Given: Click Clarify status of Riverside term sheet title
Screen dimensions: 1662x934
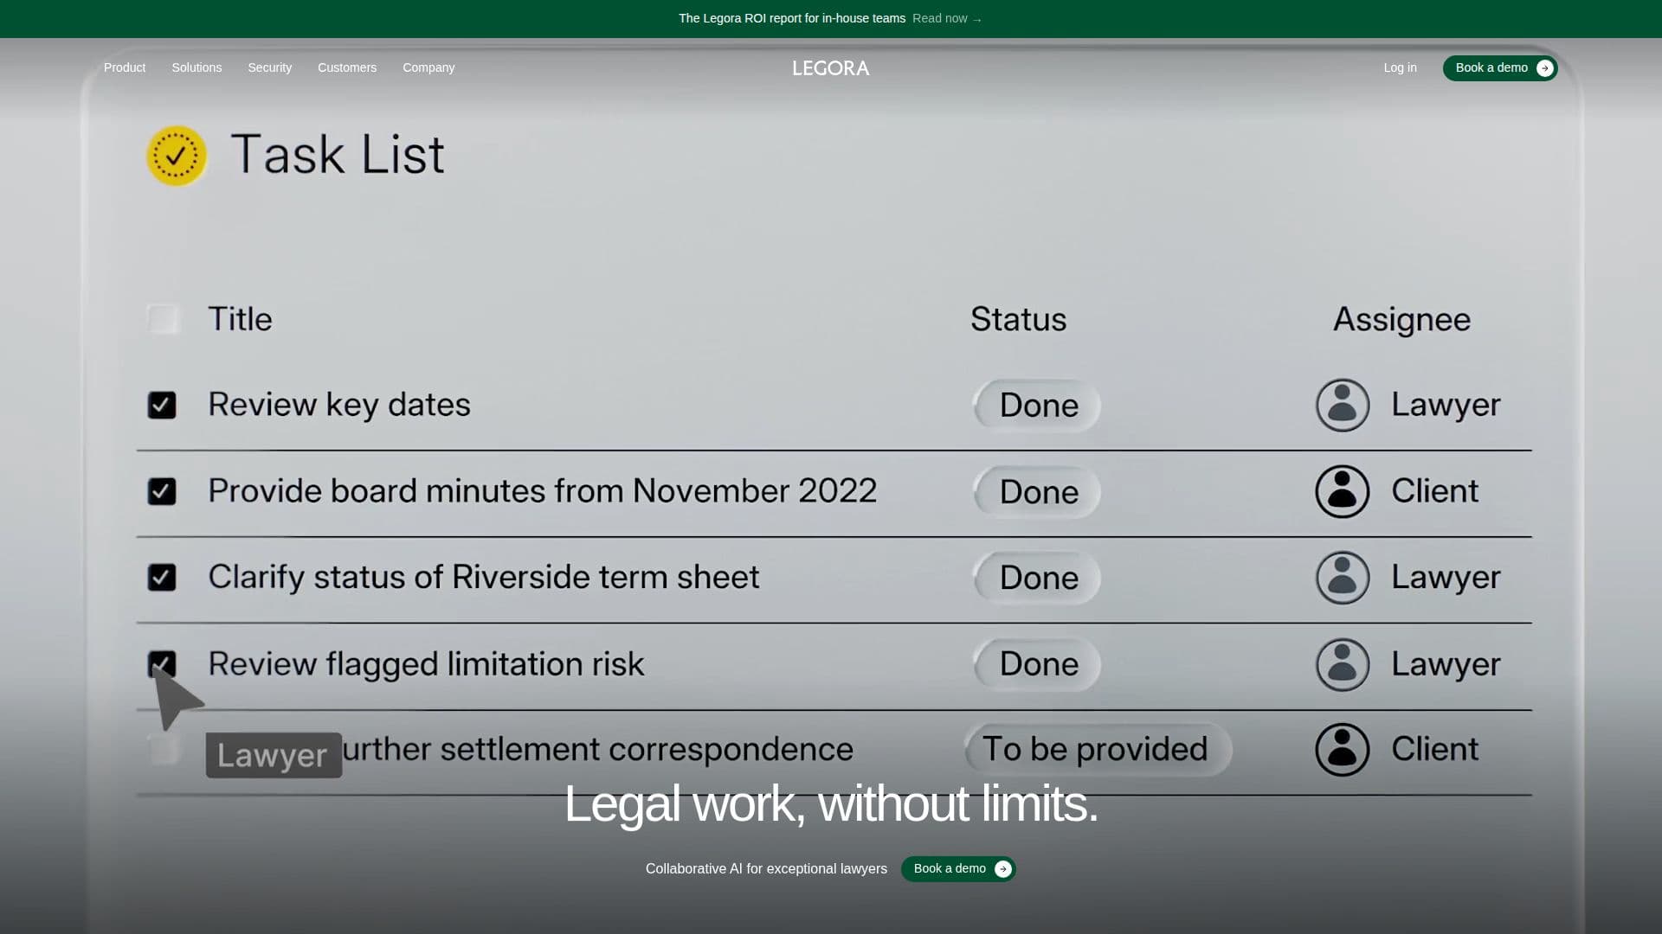Looking at the screenshot, I should coord(484,577).
